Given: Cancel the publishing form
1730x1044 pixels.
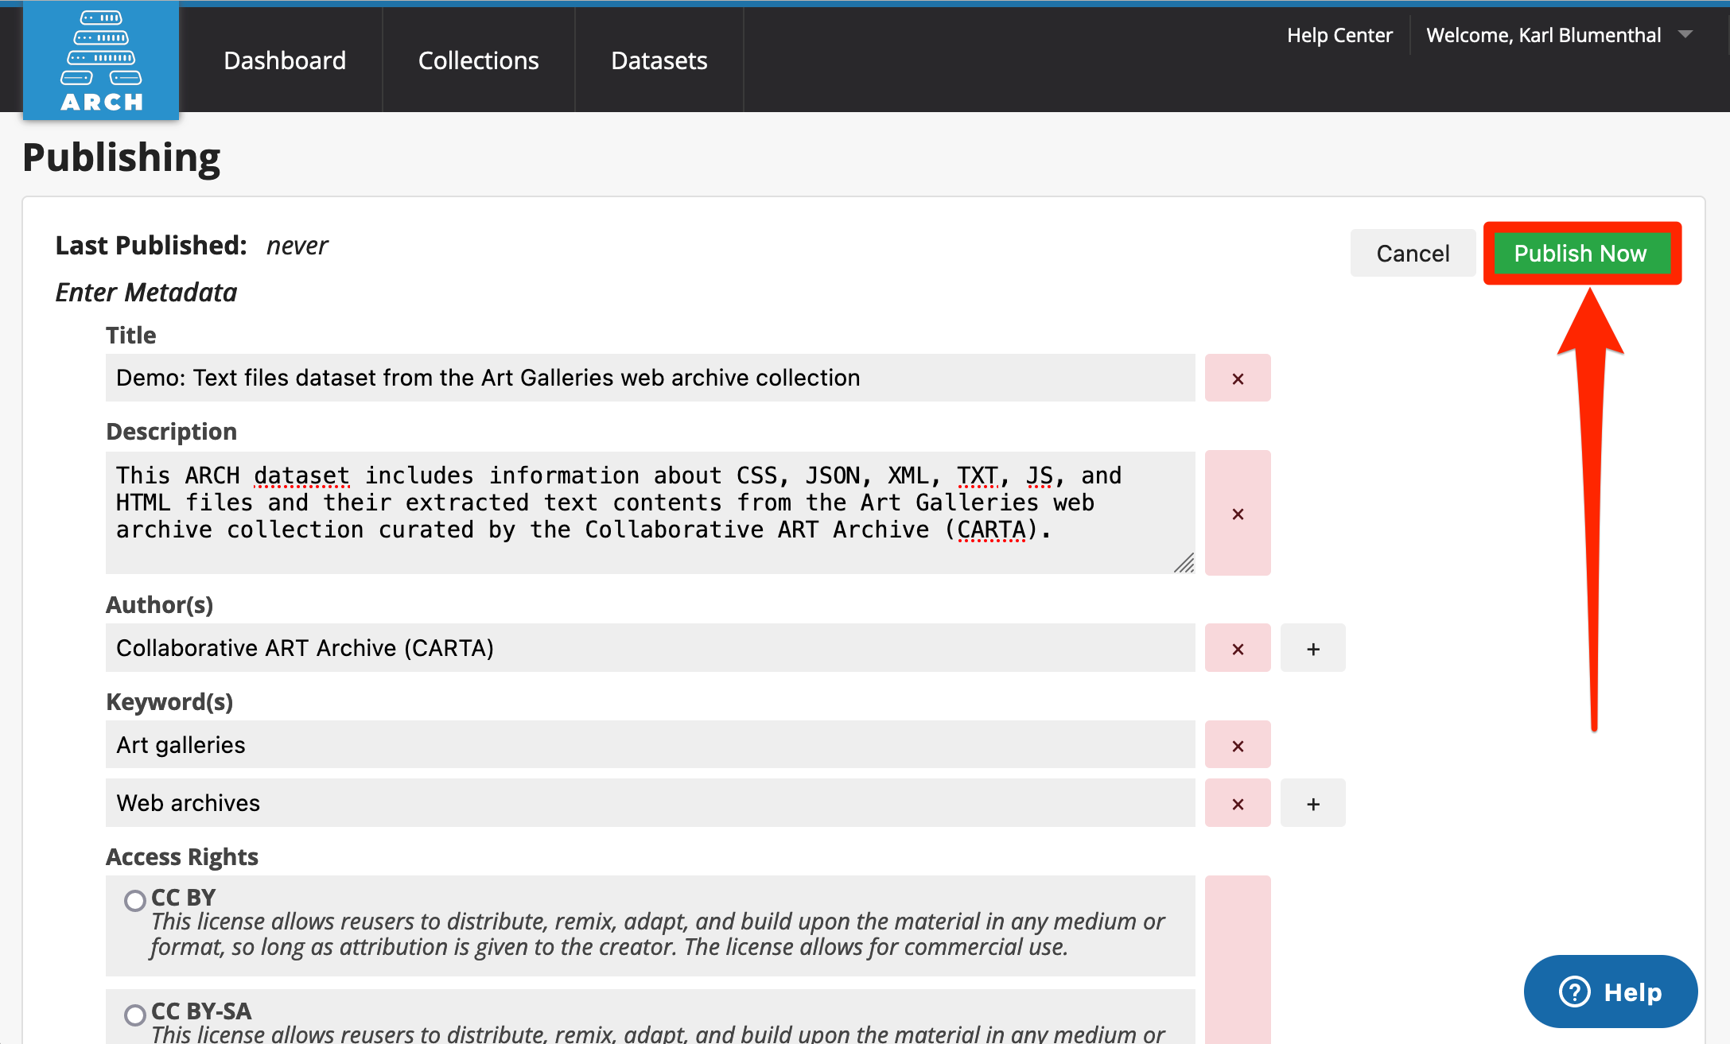Looking at the screenshot, I should click(x=1413, y=253).
